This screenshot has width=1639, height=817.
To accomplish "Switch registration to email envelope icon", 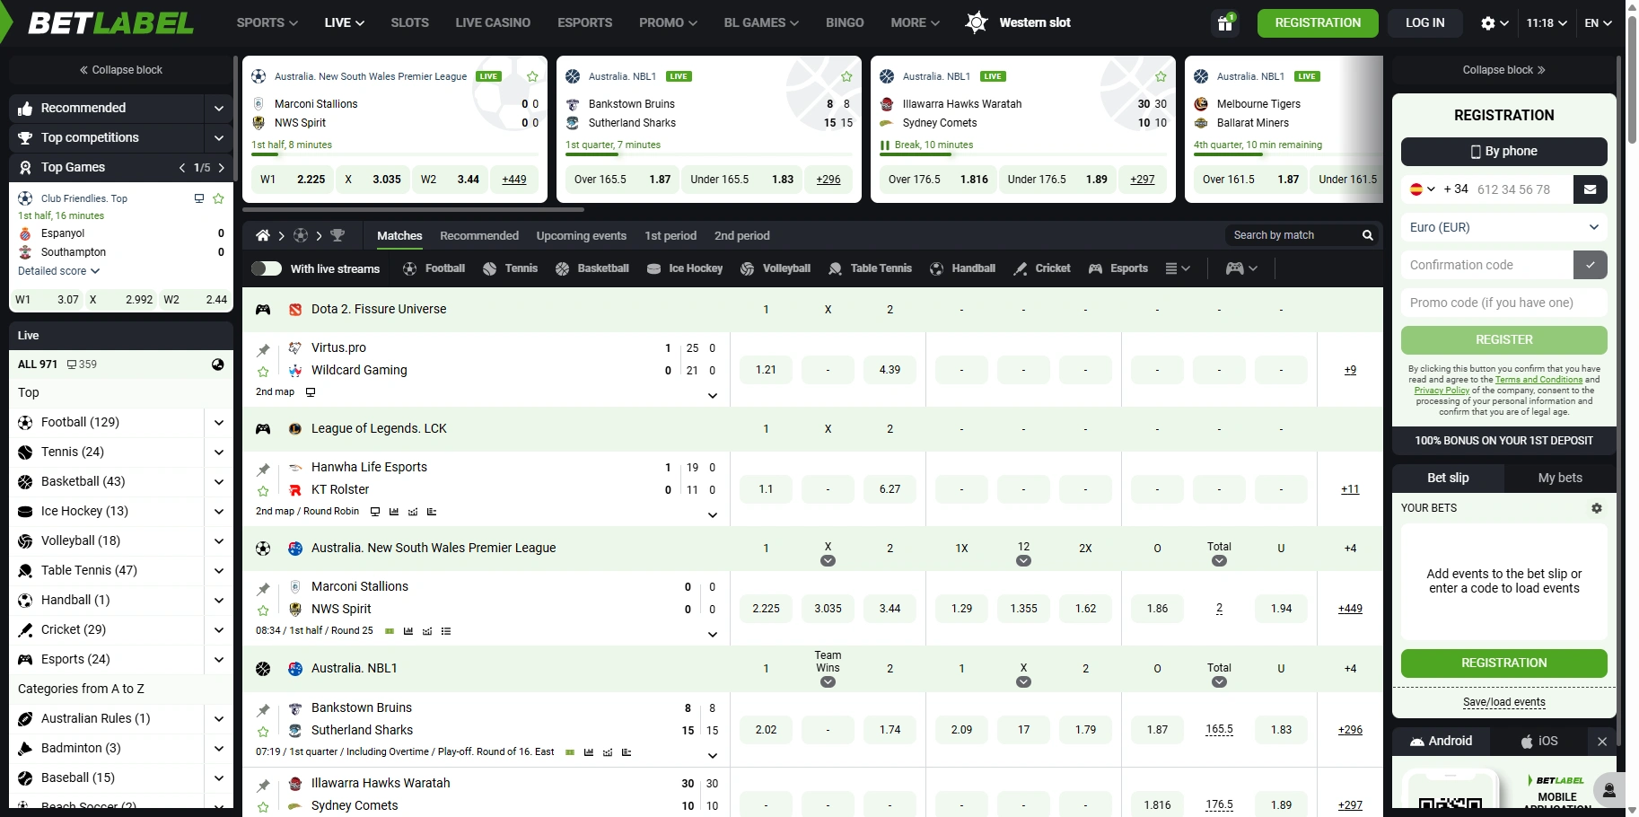I will (1590, 189).
